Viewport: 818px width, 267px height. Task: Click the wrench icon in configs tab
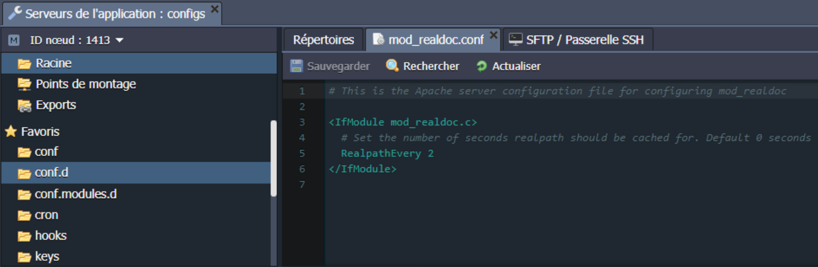[15, 13]
